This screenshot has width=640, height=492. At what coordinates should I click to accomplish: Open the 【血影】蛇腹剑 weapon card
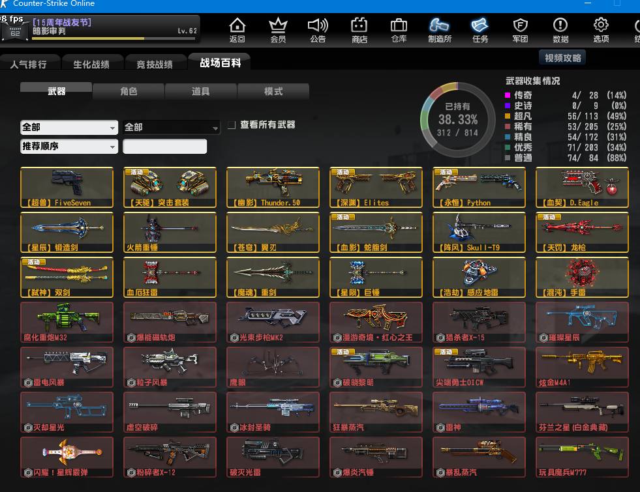coord(376,233)
